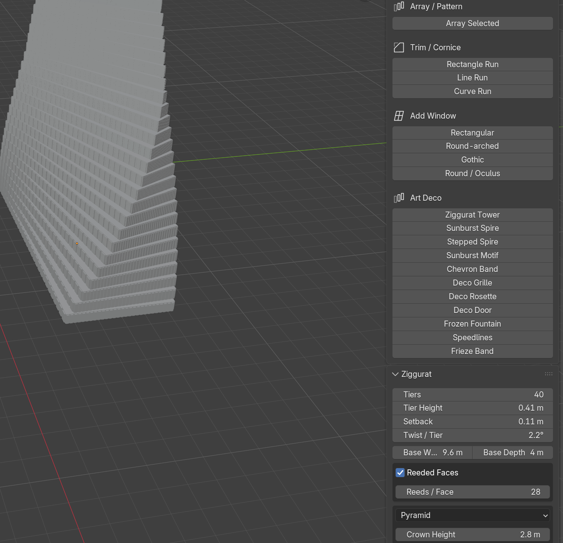Click the Base Width field
The image size is (563, 543).
(432, 452)
